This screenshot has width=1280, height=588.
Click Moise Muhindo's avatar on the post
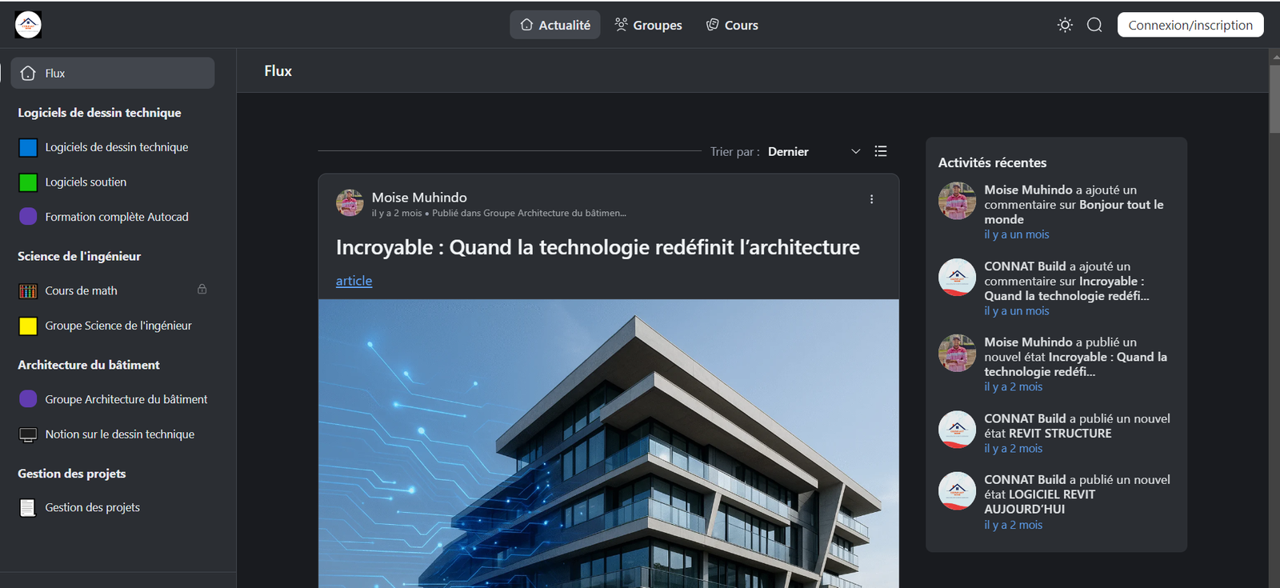350,203
